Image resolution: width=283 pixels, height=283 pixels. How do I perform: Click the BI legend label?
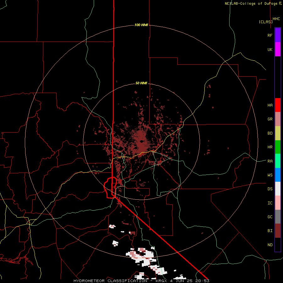click(x=270, y=231)
